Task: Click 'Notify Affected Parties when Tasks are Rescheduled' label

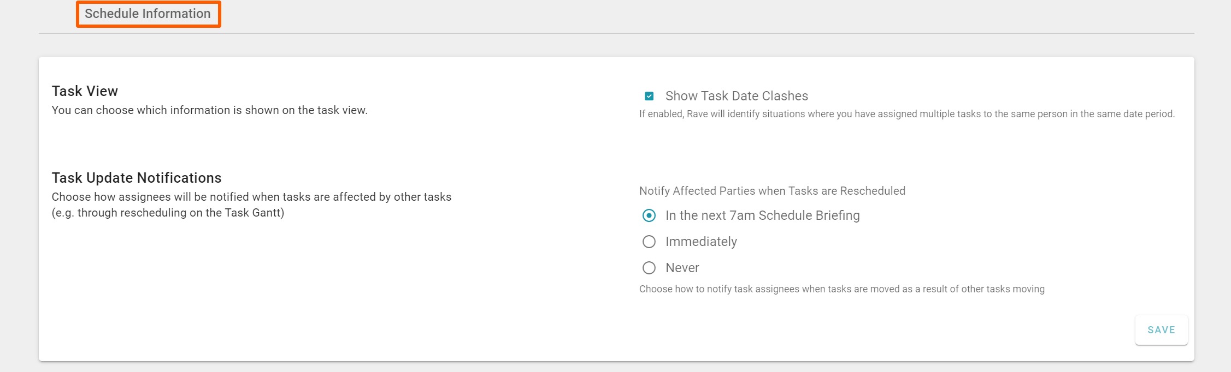Action: pos(772,191)
